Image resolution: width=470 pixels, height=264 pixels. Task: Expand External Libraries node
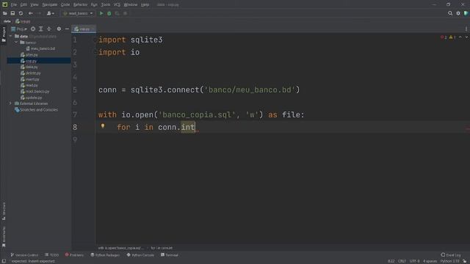coord(10,103)
